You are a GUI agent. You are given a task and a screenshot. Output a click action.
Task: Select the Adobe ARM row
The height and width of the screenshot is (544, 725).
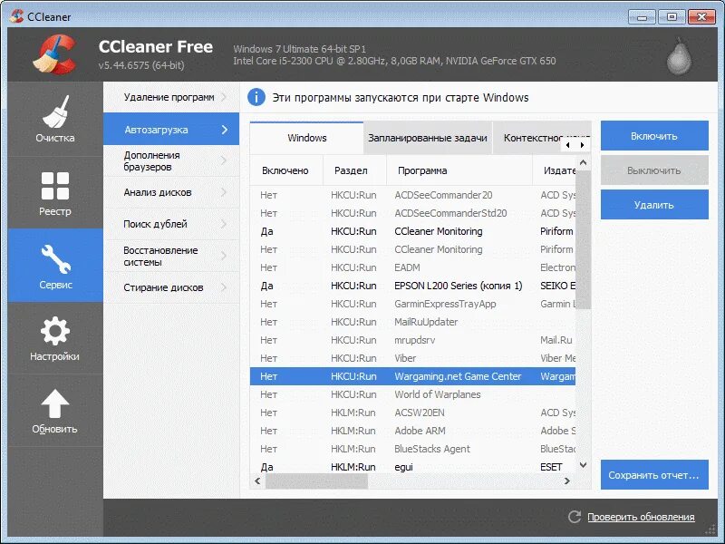[413, 431]
